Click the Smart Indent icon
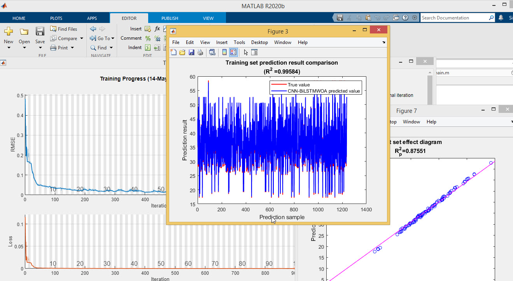 [x=148, y=47]
